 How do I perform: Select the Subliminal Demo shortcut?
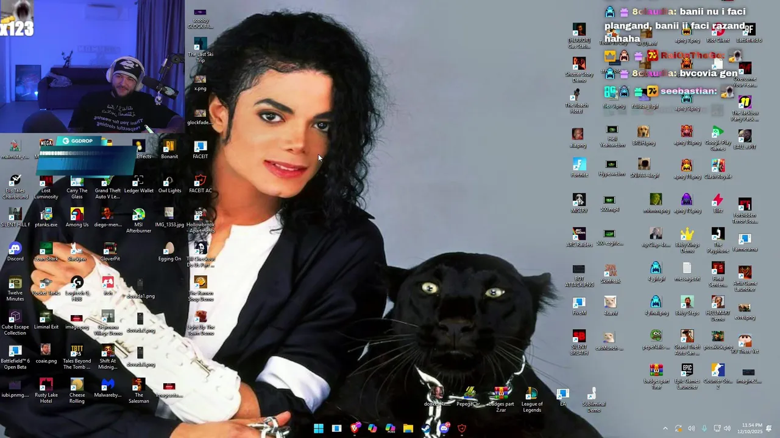point(594,400)
